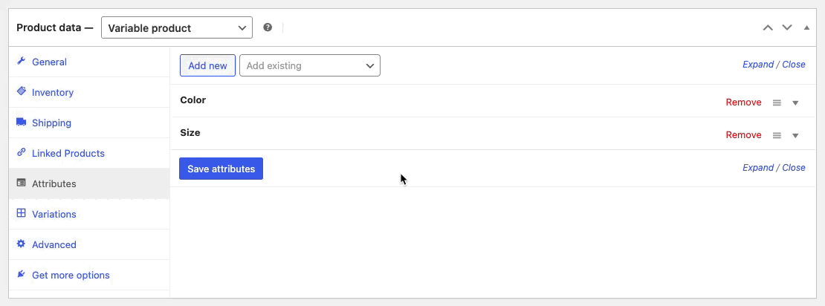Click the Linked Products chain icon

(21, 152)
